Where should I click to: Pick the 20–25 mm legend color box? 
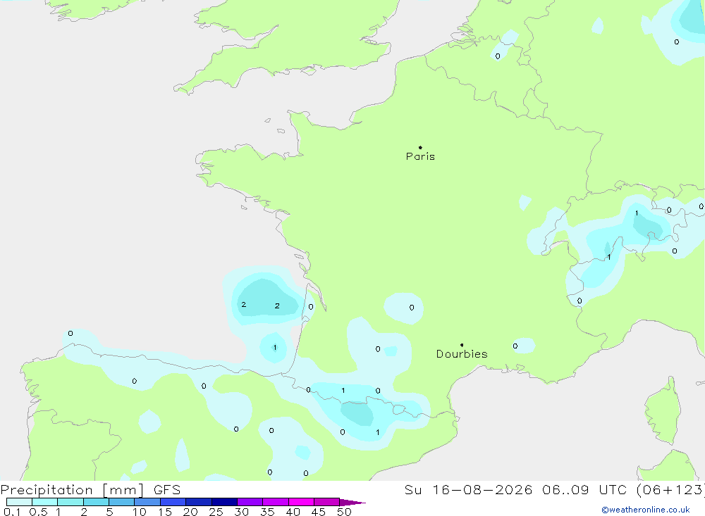[198, 502]
